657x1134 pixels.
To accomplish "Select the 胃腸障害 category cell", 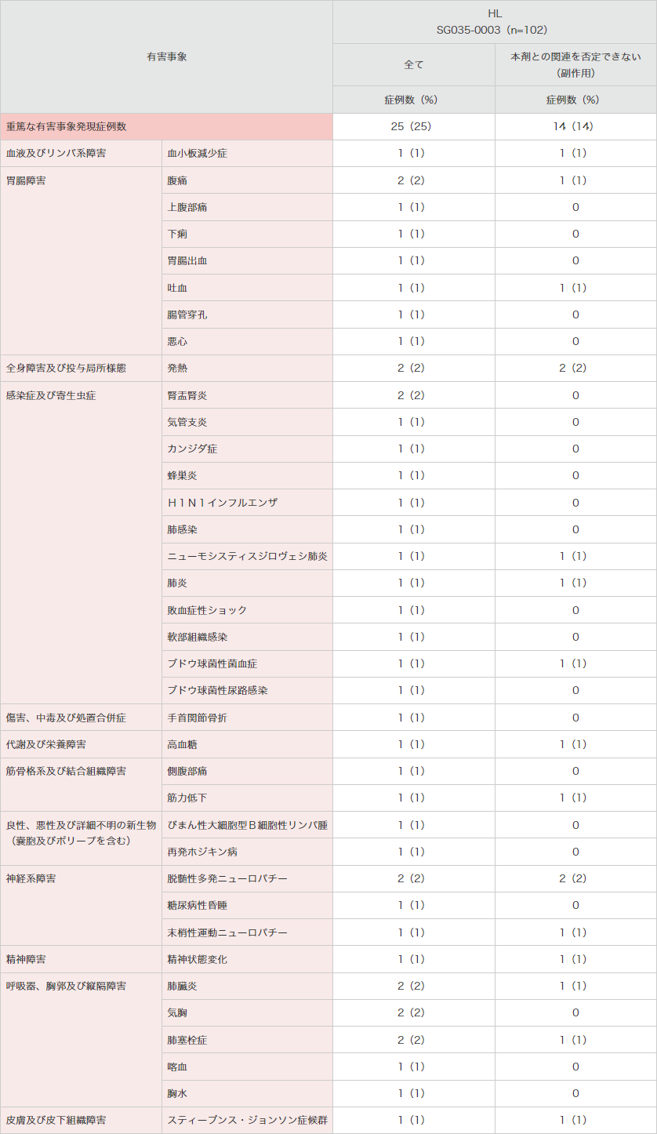I will [x=81, y=260].
